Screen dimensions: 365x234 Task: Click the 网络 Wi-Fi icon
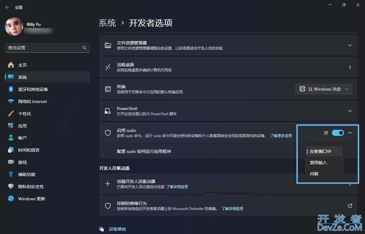[11, 101]
